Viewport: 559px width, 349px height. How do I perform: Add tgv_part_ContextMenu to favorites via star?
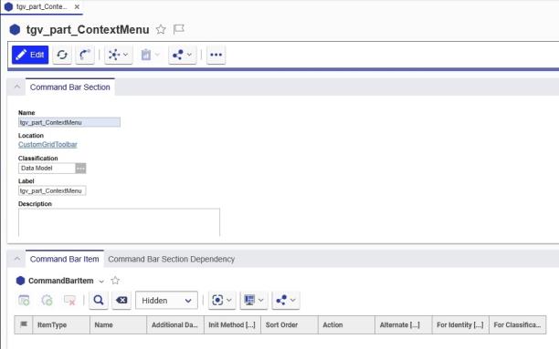pos(161,29)
